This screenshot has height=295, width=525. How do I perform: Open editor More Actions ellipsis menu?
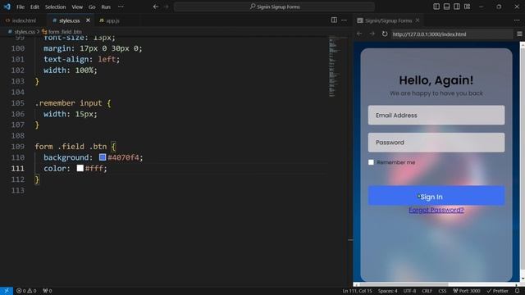(345, 20)
